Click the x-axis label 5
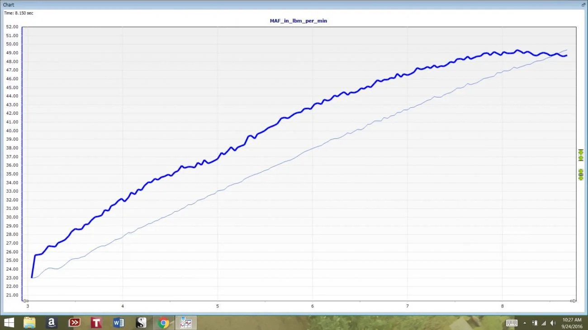The image size is (588, 330). coord(218,306)
